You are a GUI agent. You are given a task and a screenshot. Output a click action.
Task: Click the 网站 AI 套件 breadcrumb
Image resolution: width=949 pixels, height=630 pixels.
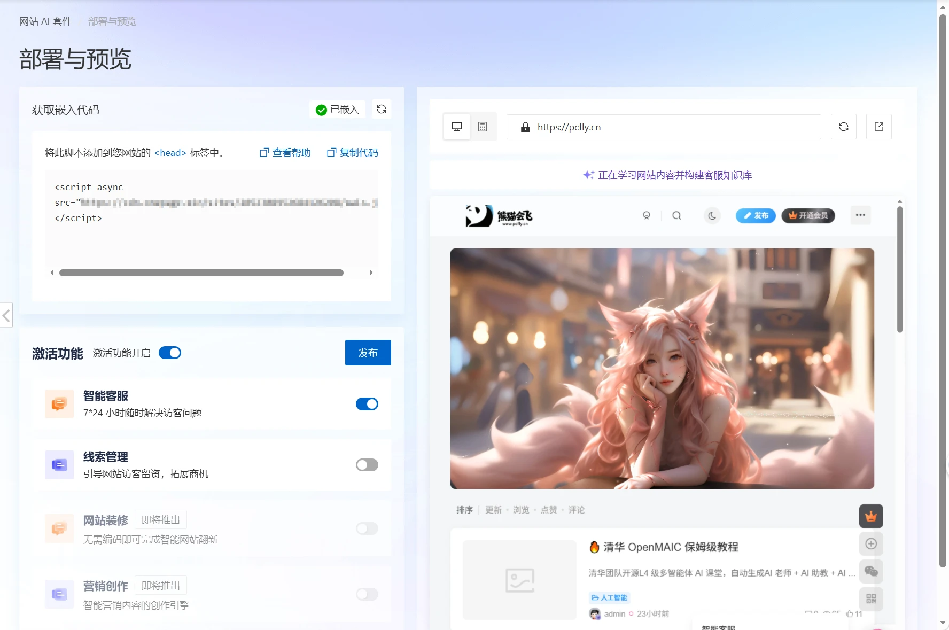tap(45, 21)
